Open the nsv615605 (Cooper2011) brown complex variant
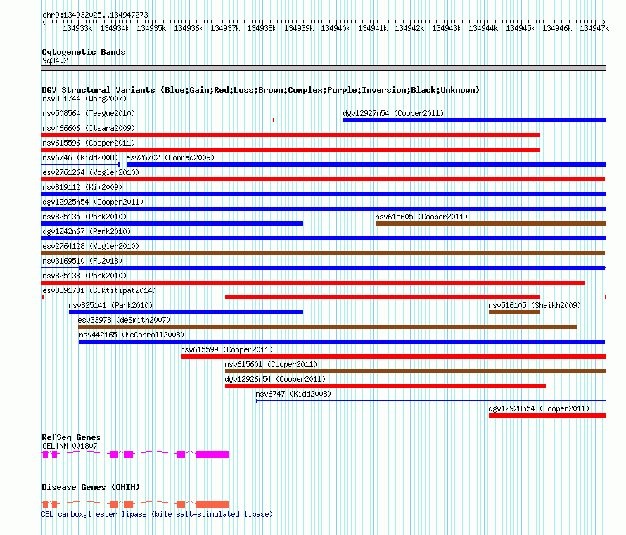 point(491,224)
